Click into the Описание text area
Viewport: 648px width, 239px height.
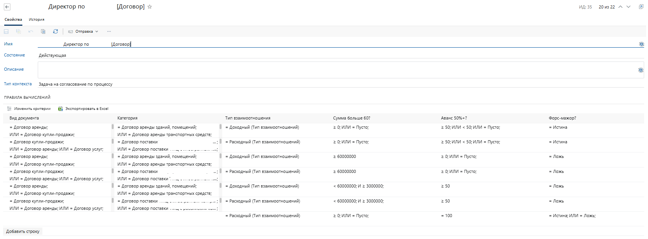point(335,70)
